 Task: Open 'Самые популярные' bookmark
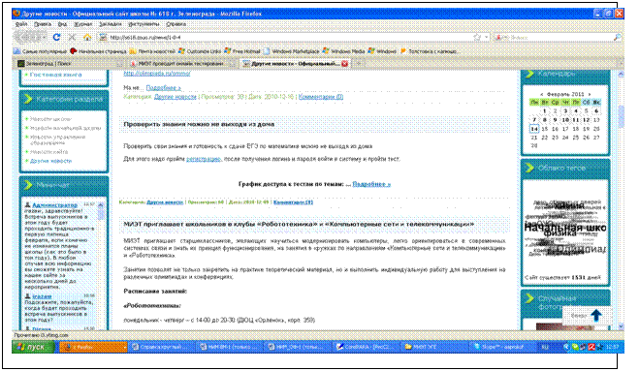click(40, 51)
